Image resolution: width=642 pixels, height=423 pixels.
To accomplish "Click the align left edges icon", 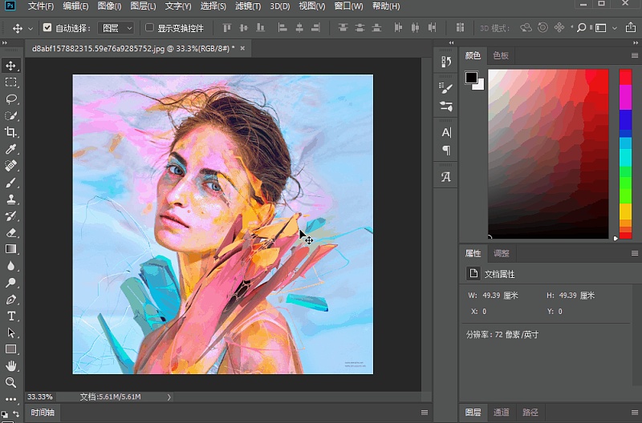I will pos(282,28).
